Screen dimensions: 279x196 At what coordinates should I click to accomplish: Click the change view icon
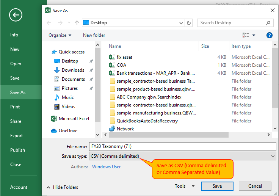point(246,35)
